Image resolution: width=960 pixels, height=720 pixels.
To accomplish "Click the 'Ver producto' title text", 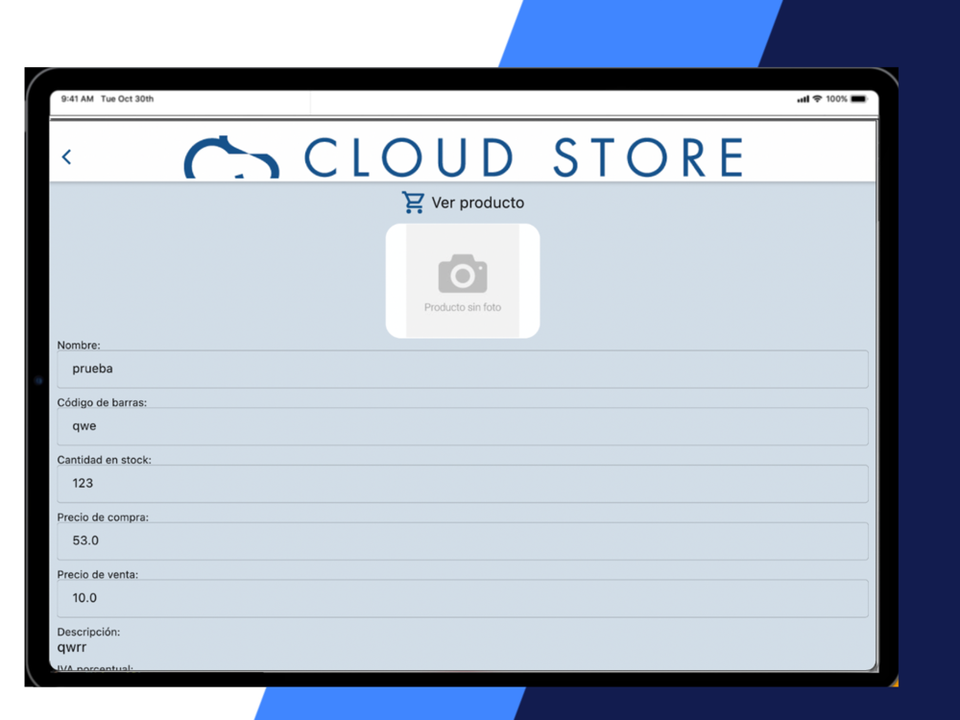I will (477, 203).
